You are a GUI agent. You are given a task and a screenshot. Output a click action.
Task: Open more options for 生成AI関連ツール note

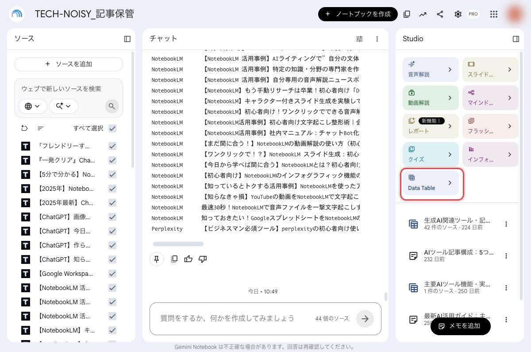pyautogui.click(x=506, y=224)
